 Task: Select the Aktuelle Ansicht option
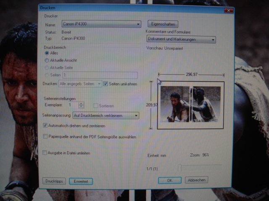[47, 61]
